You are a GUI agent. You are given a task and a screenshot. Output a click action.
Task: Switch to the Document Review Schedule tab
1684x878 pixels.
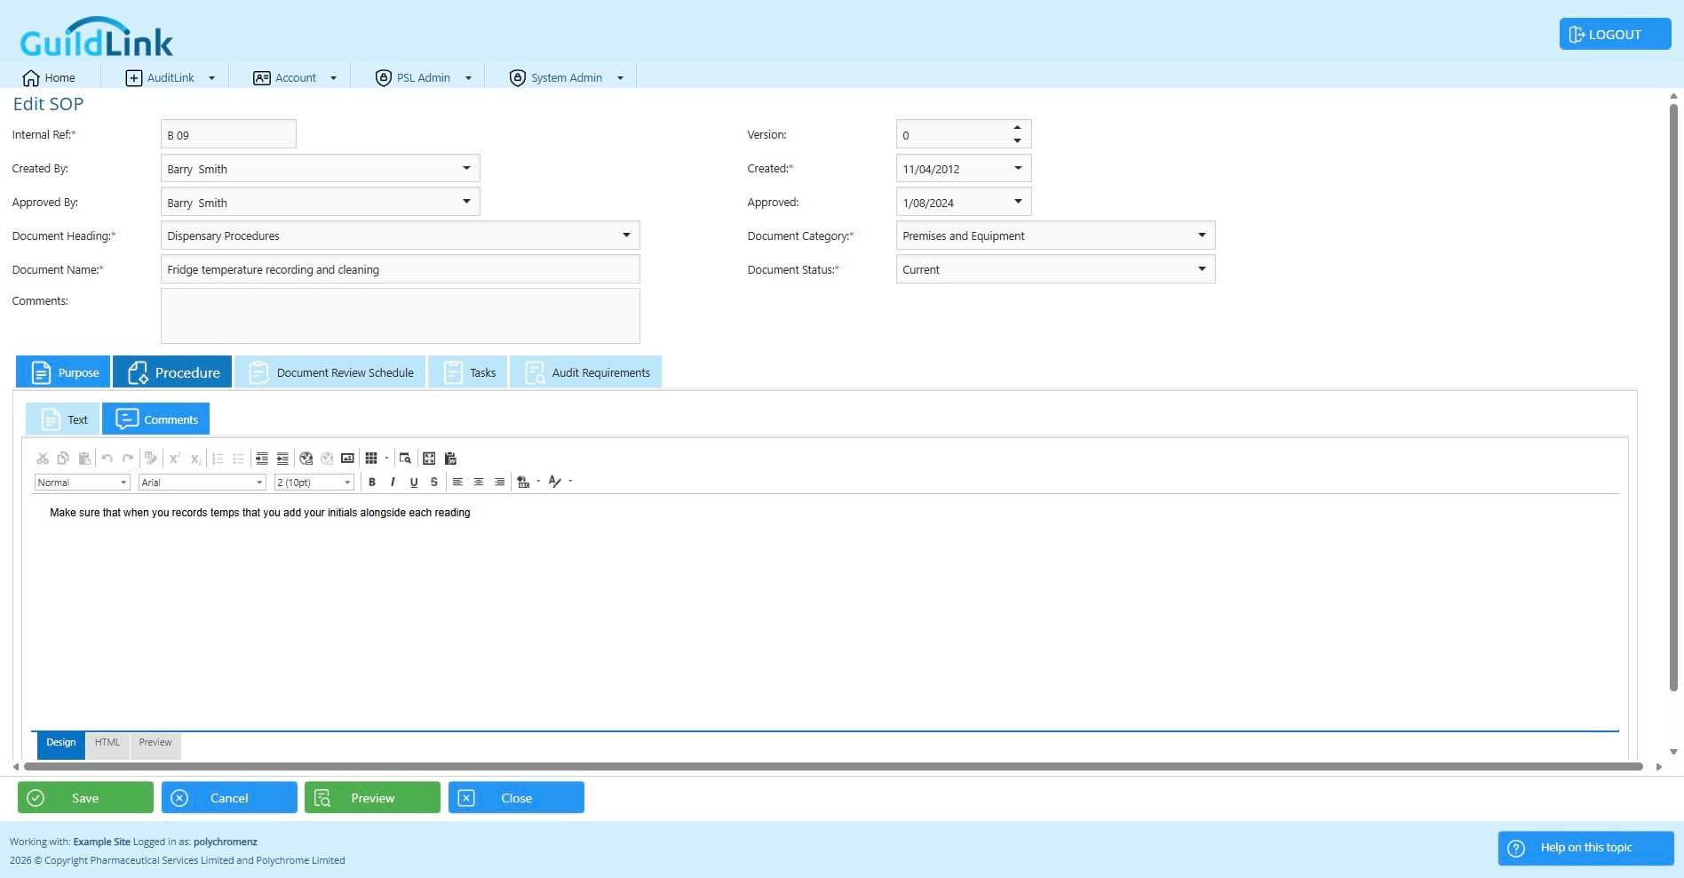point(330,372)
